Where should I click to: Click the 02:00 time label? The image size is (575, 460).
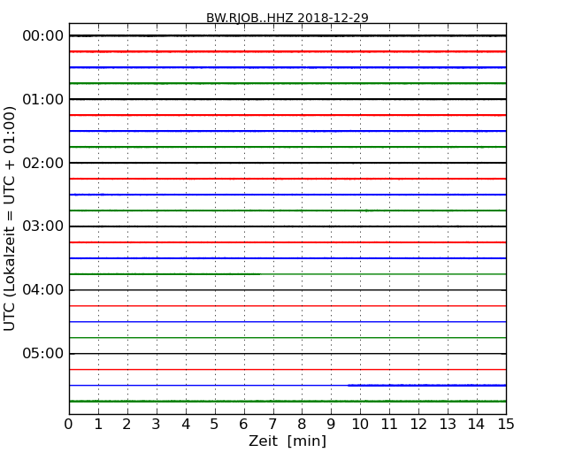(x=43, y=163)
